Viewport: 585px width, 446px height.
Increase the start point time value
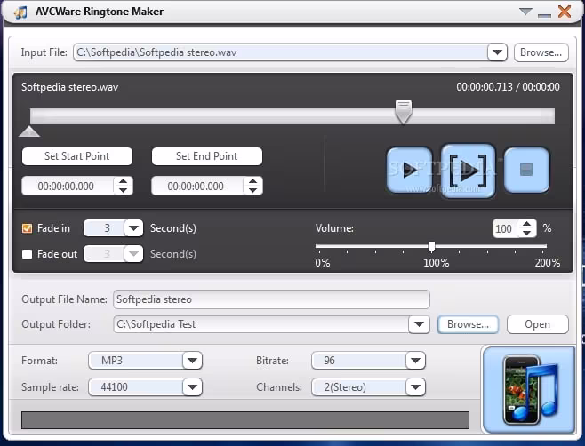click(x=123, y=181)
